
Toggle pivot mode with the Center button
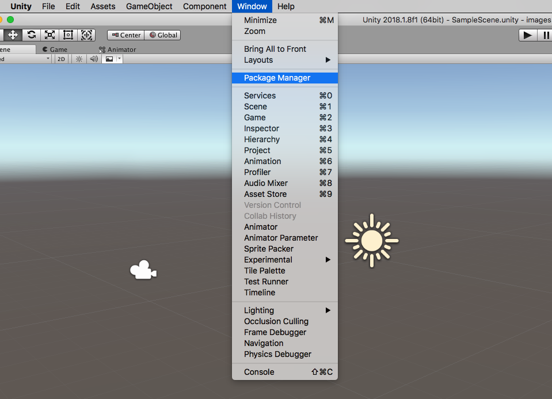[125, 35]
